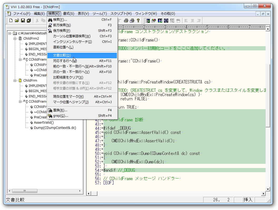Click the Cut scissors icon
This screenshot has height=210, width=278.
(37, 20)
